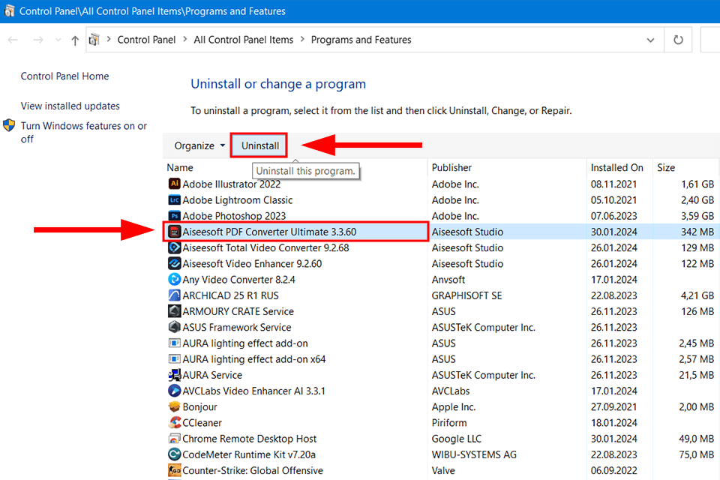Screen dimensions: 720x480
Task: Expand the chevron after All Control Panel Items
Action: point(302,40)
